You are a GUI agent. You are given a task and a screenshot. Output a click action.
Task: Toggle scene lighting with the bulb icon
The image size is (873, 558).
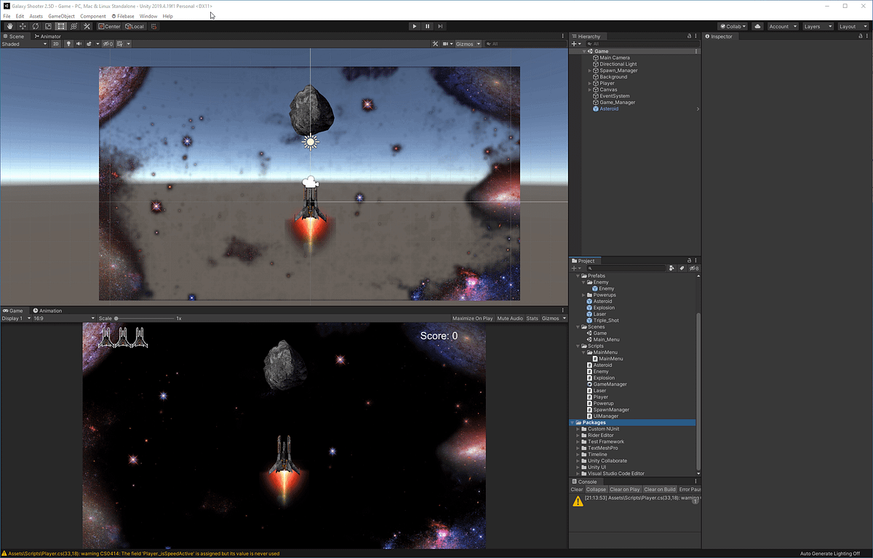point(68,44)
